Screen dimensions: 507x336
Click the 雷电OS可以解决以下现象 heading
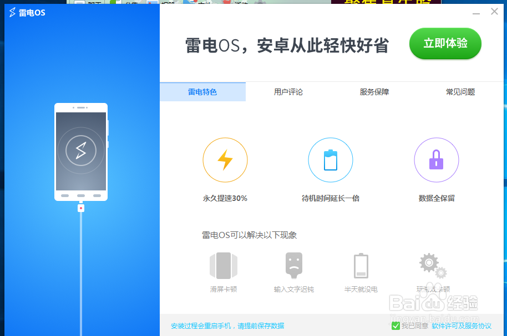(249, 235)
